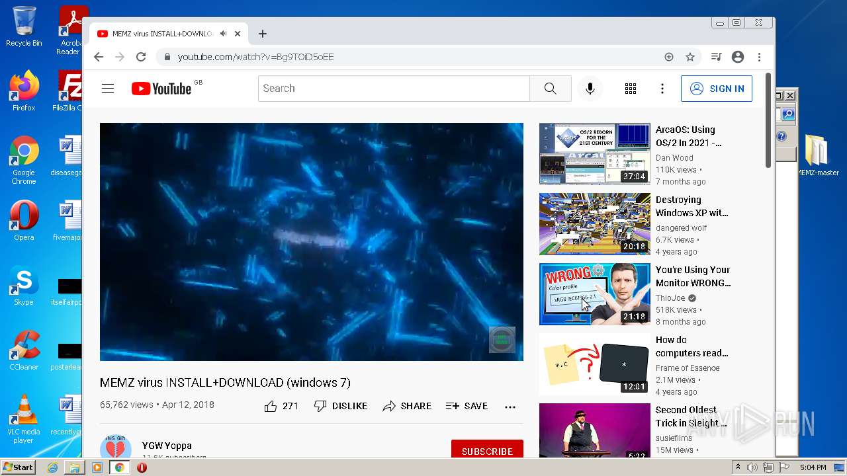Open Windows Explorer taskbar icon
Image resolution: width=847 pixels, height=476 pixels.
[x=75, y=467]
